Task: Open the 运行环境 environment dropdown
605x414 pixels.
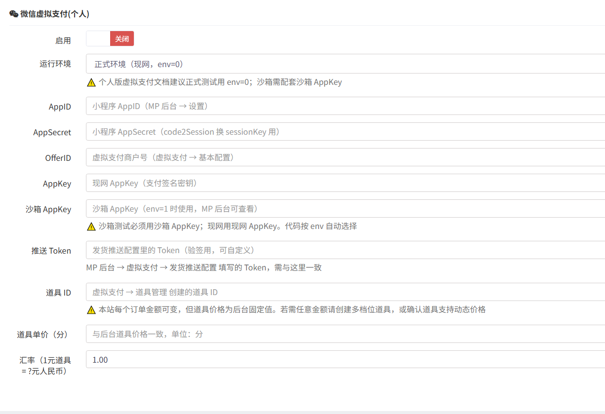Action: click(x=345, y=64)
